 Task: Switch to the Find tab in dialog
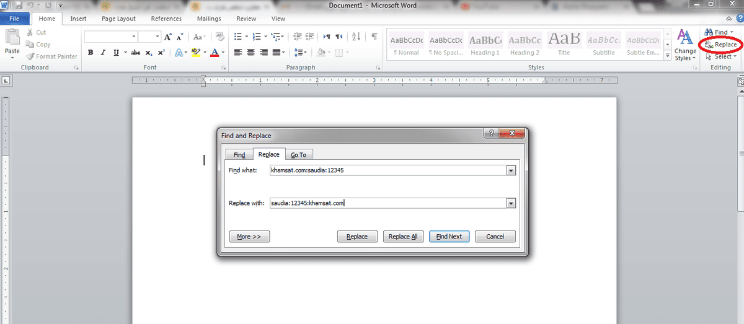click(239, 155)
